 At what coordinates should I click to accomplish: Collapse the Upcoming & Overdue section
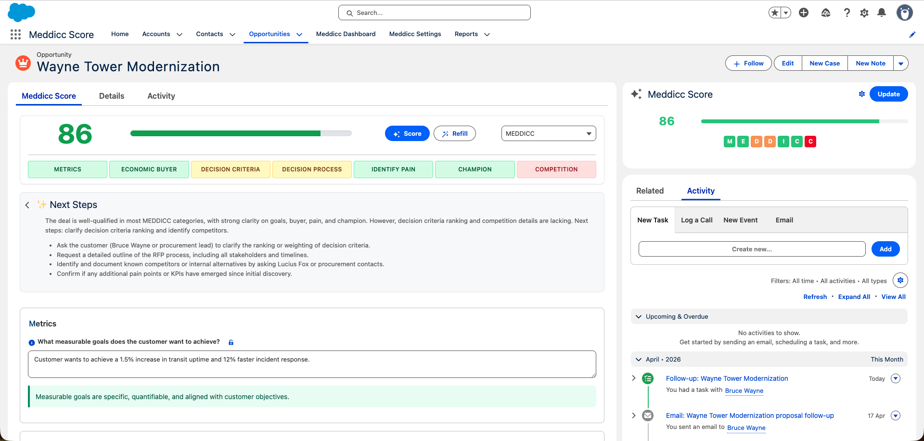[639, 317]
